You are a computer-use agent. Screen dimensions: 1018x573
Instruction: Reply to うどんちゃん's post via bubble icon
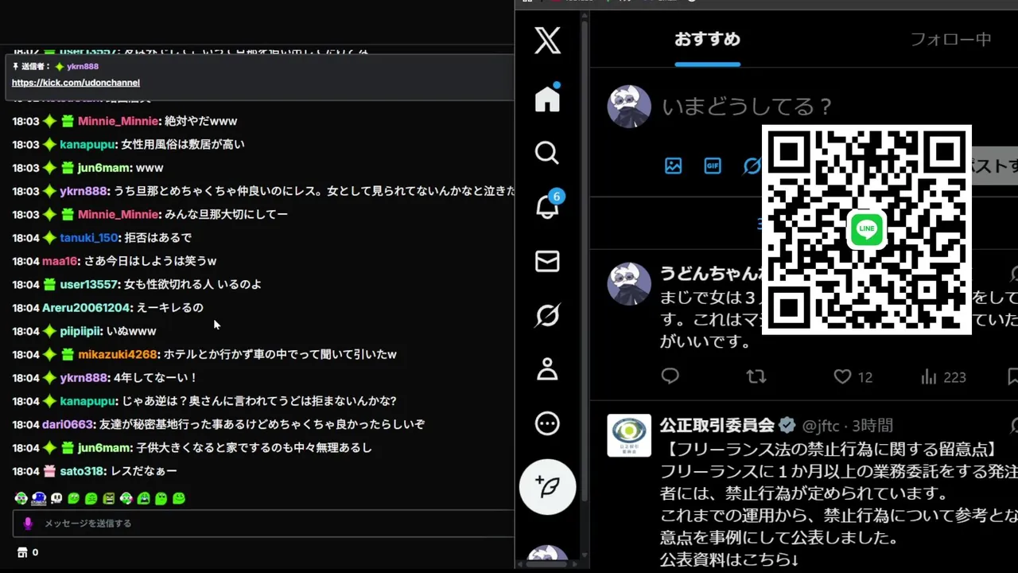point(670,376)
